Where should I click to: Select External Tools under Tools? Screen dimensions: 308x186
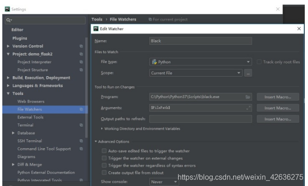click(31, 117)
